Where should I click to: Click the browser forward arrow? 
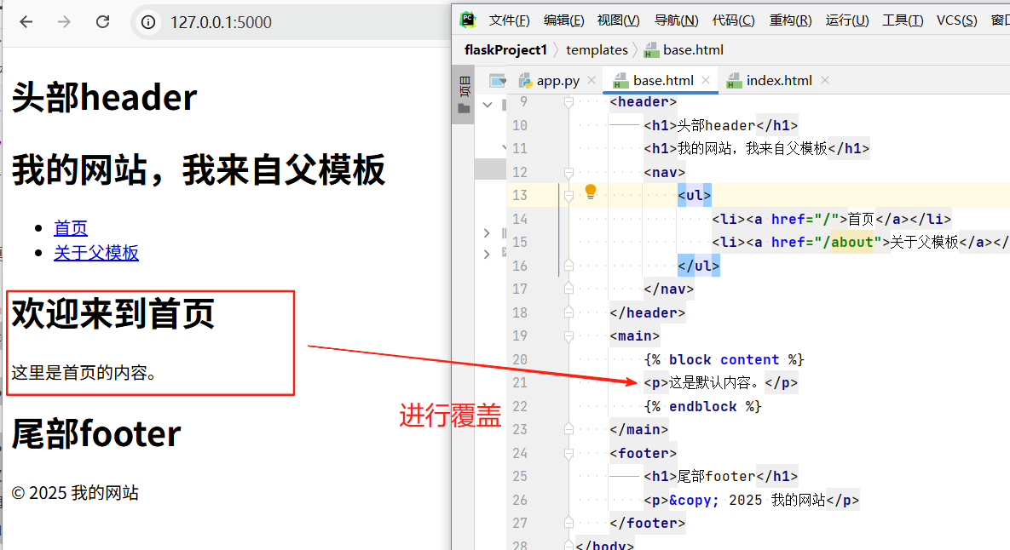pyautogui.click(x=64, y=22)
